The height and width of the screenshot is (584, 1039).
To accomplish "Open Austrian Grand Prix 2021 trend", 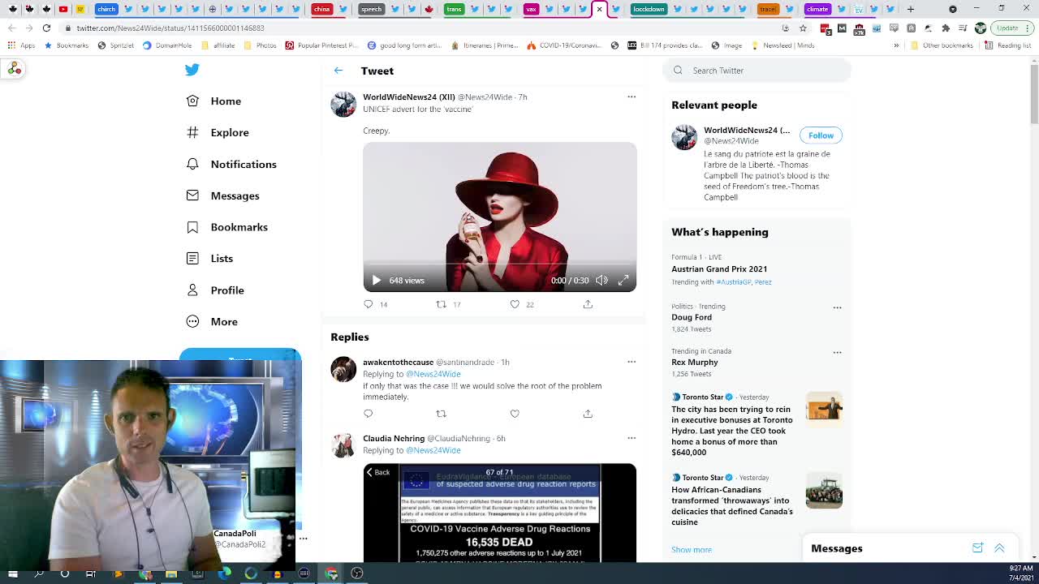I will point(719,269).
